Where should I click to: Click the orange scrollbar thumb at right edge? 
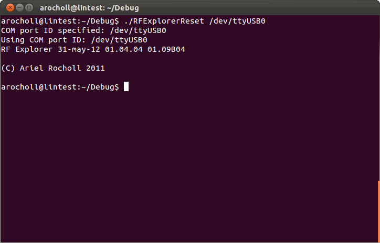pos(379,212)
